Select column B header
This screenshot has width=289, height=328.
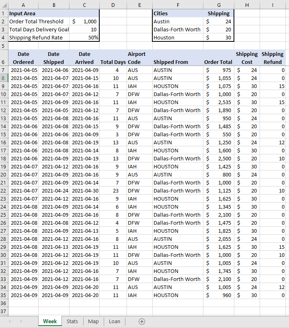54,5
